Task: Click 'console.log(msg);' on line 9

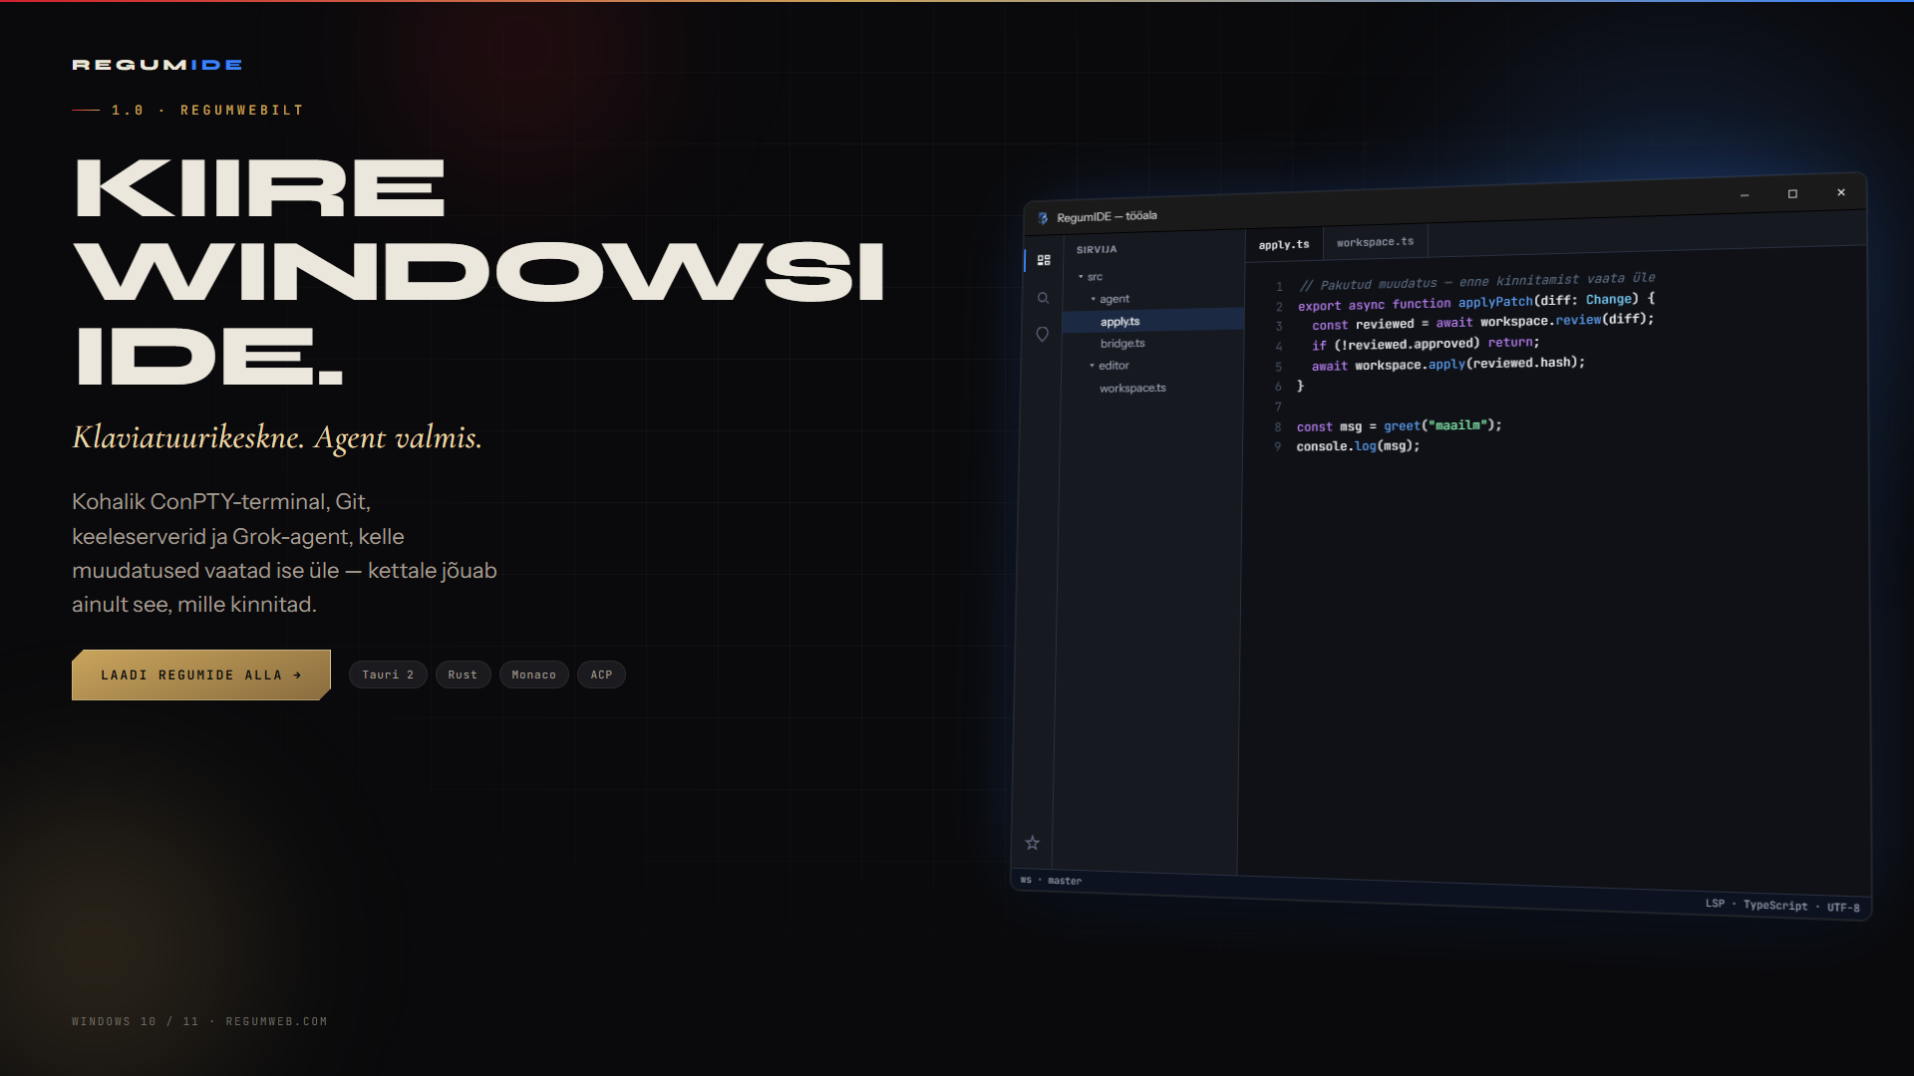Action: pyautogui.click(x=1358, y=446)
